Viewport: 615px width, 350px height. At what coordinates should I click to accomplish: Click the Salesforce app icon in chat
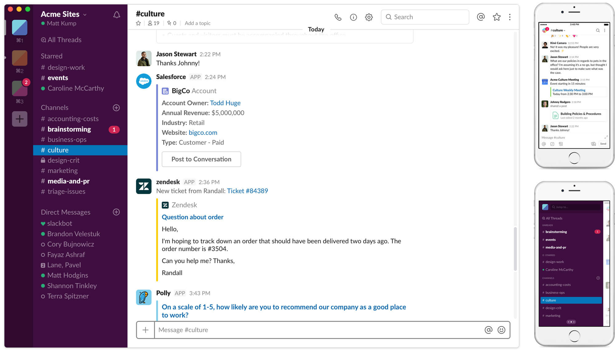point(143,80)
